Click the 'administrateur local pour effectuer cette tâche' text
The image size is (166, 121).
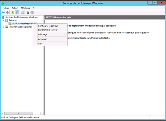point(88,38)
